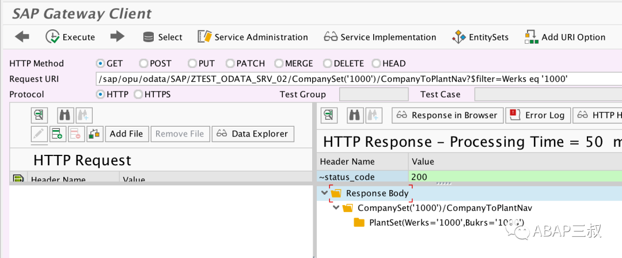Open Service Administration
This screenshot has width=622, height=258.
(x=253, y=37)
